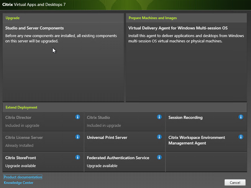Viewport: 251px width, 188px height.
Task: Select the Universal Print Server tile
Action: (125, 142)
